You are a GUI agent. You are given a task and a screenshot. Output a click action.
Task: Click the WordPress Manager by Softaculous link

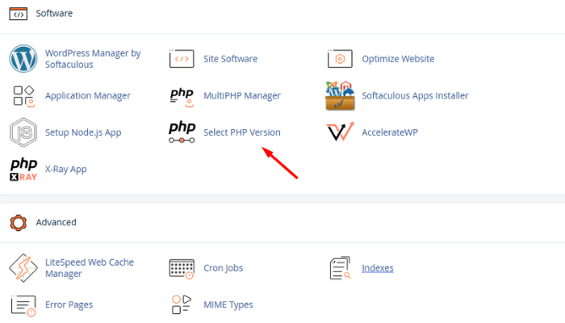click(x=93, y=59)
